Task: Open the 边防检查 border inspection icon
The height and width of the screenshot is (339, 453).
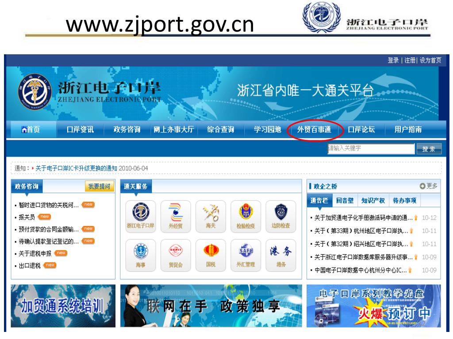Action: coord(281,216)
